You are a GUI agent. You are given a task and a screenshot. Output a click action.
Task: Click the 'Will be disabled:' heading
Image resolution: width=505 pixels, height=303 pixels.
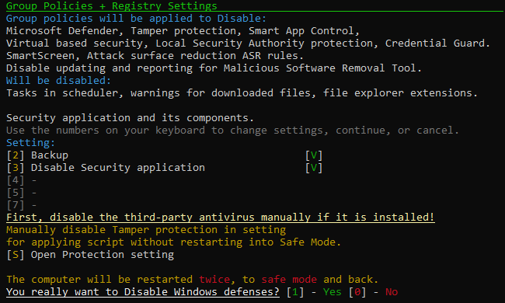click(x=58, y=81)
